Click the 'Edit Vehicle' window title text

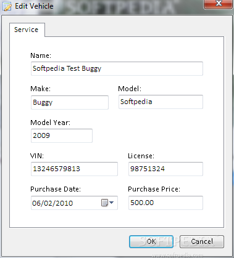[x=34, y=6]
